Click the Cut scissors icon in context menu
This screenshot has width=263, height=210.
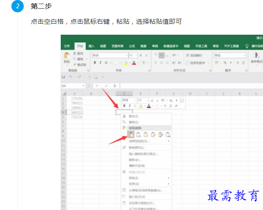124,116
